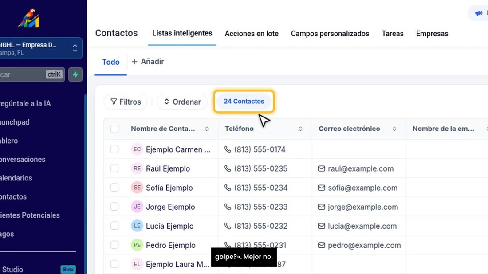The image size is (488, 274).
Task: Click the RE avatar for Raúl Ejemplo
Action: pos(137,168)
